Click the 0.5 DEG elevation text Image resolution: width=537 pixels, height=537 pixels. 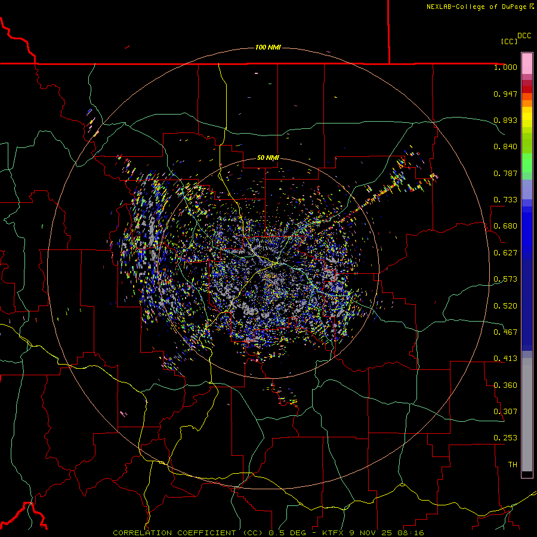click(289, 533)
